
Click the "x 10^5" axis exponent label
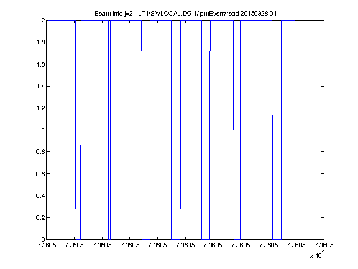[x=318, y=255]
